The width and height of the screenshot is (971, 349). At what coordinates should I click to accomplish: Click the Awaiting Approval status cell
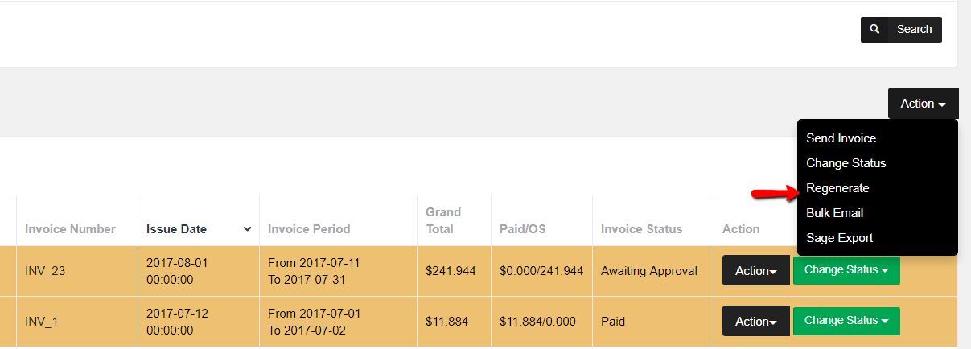click(648, 271)
